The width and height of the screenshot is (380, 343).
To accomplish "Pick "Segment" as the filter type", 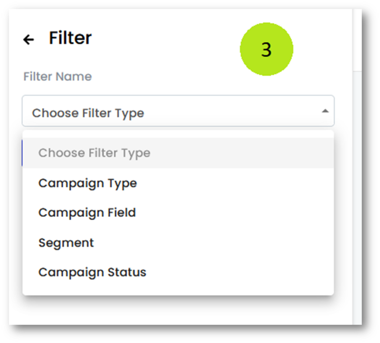I will click(66, 243).
